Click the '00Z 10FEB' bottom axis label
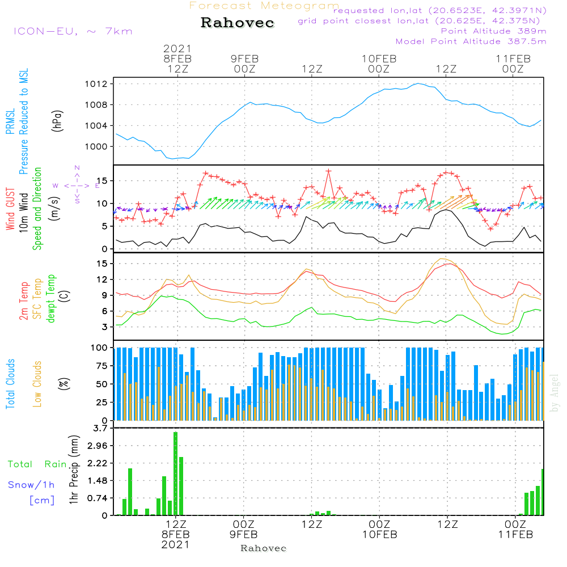The height and width of the screenshot is (567, 567). (x=380, y=530)
